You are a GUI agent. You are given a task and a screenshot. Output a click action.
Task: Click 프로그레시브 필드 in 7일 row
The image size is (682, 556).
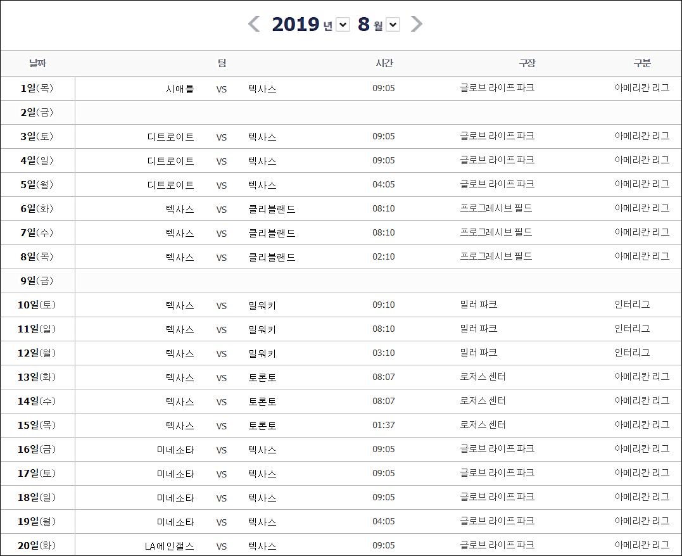496,232
